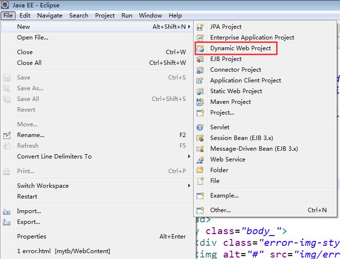Expand the New submenu arrow
The width and height of the screenshot is (340, 259).
[189, 27]
